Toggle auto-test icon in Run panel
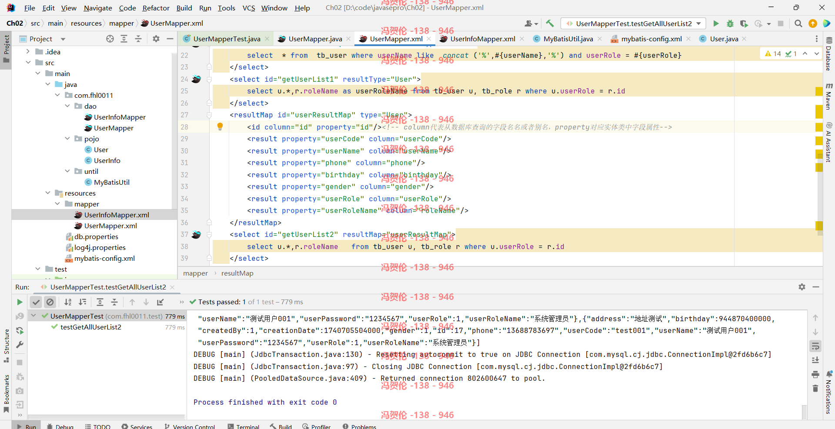 point(20,330)
